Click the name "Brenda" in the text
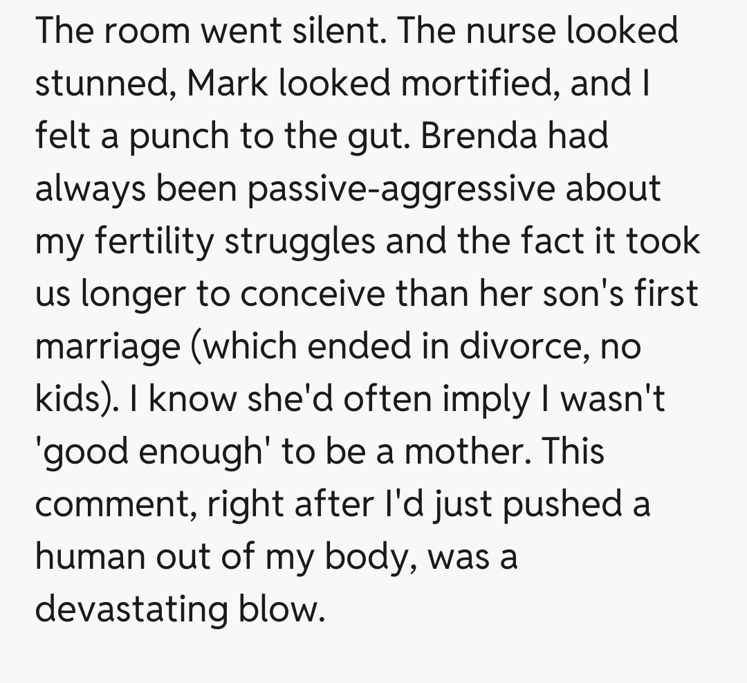This screenshot has width=747, height=683. coord(478,136)
